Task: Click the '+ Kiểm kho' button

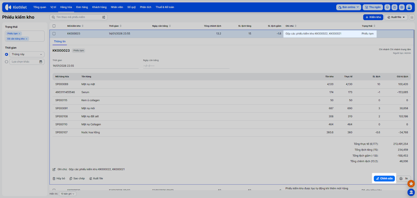Action: pos(373,17)
